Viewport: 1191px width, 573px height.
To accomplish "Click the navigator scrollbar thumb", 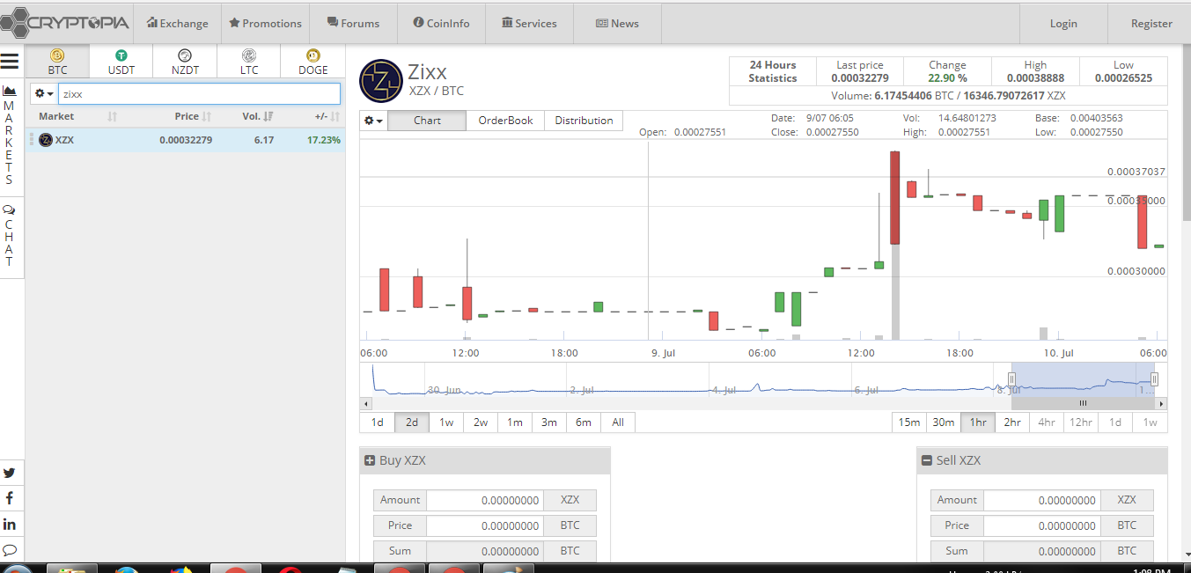I will pyautogui.click(x=1084, y=403).
